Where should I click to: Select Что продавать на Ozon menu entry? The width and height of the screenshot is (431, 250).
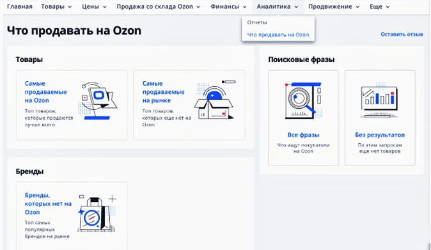[278, 35]
